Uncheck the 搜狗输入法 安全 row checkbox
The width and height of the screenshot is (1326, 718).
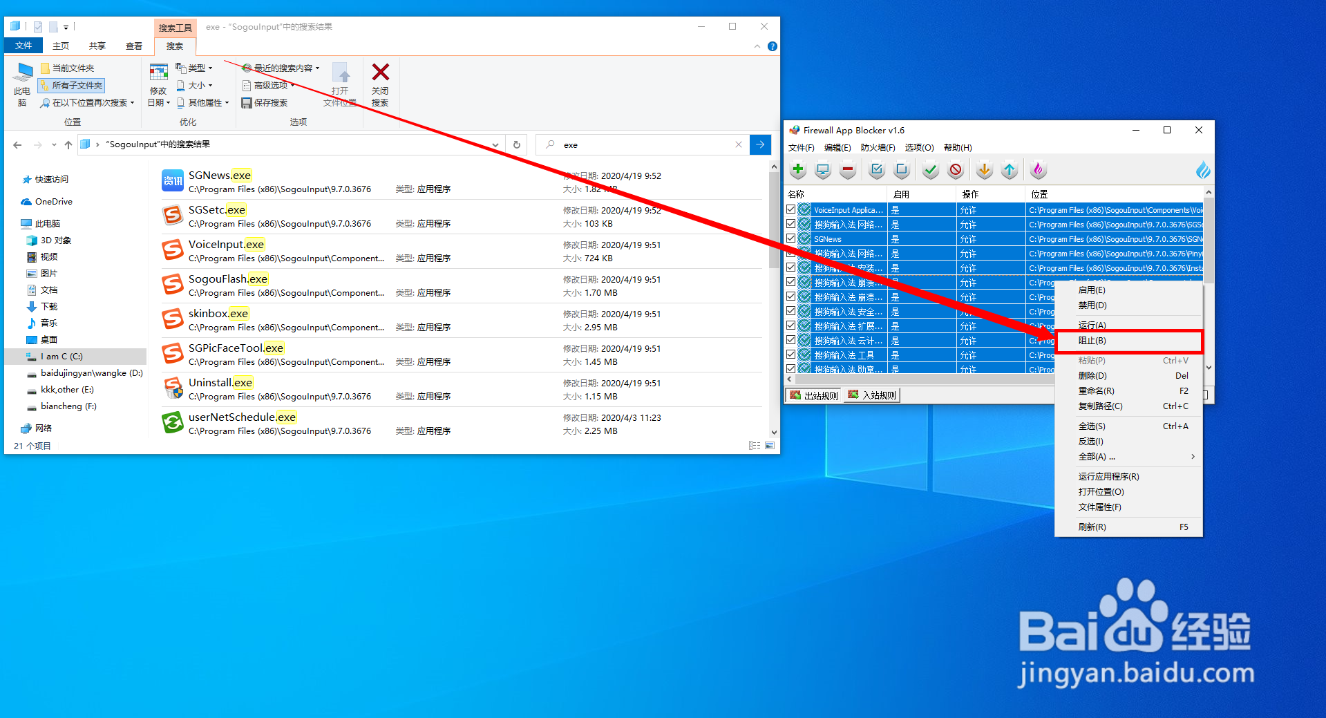[790, 311]
